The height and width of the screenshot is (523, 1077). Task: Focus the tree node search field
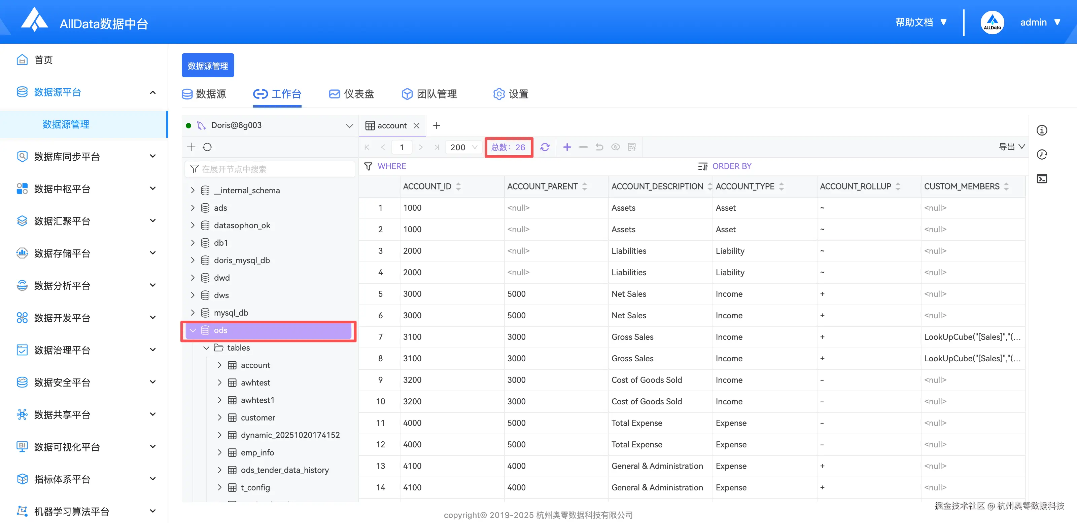point(270,169)
